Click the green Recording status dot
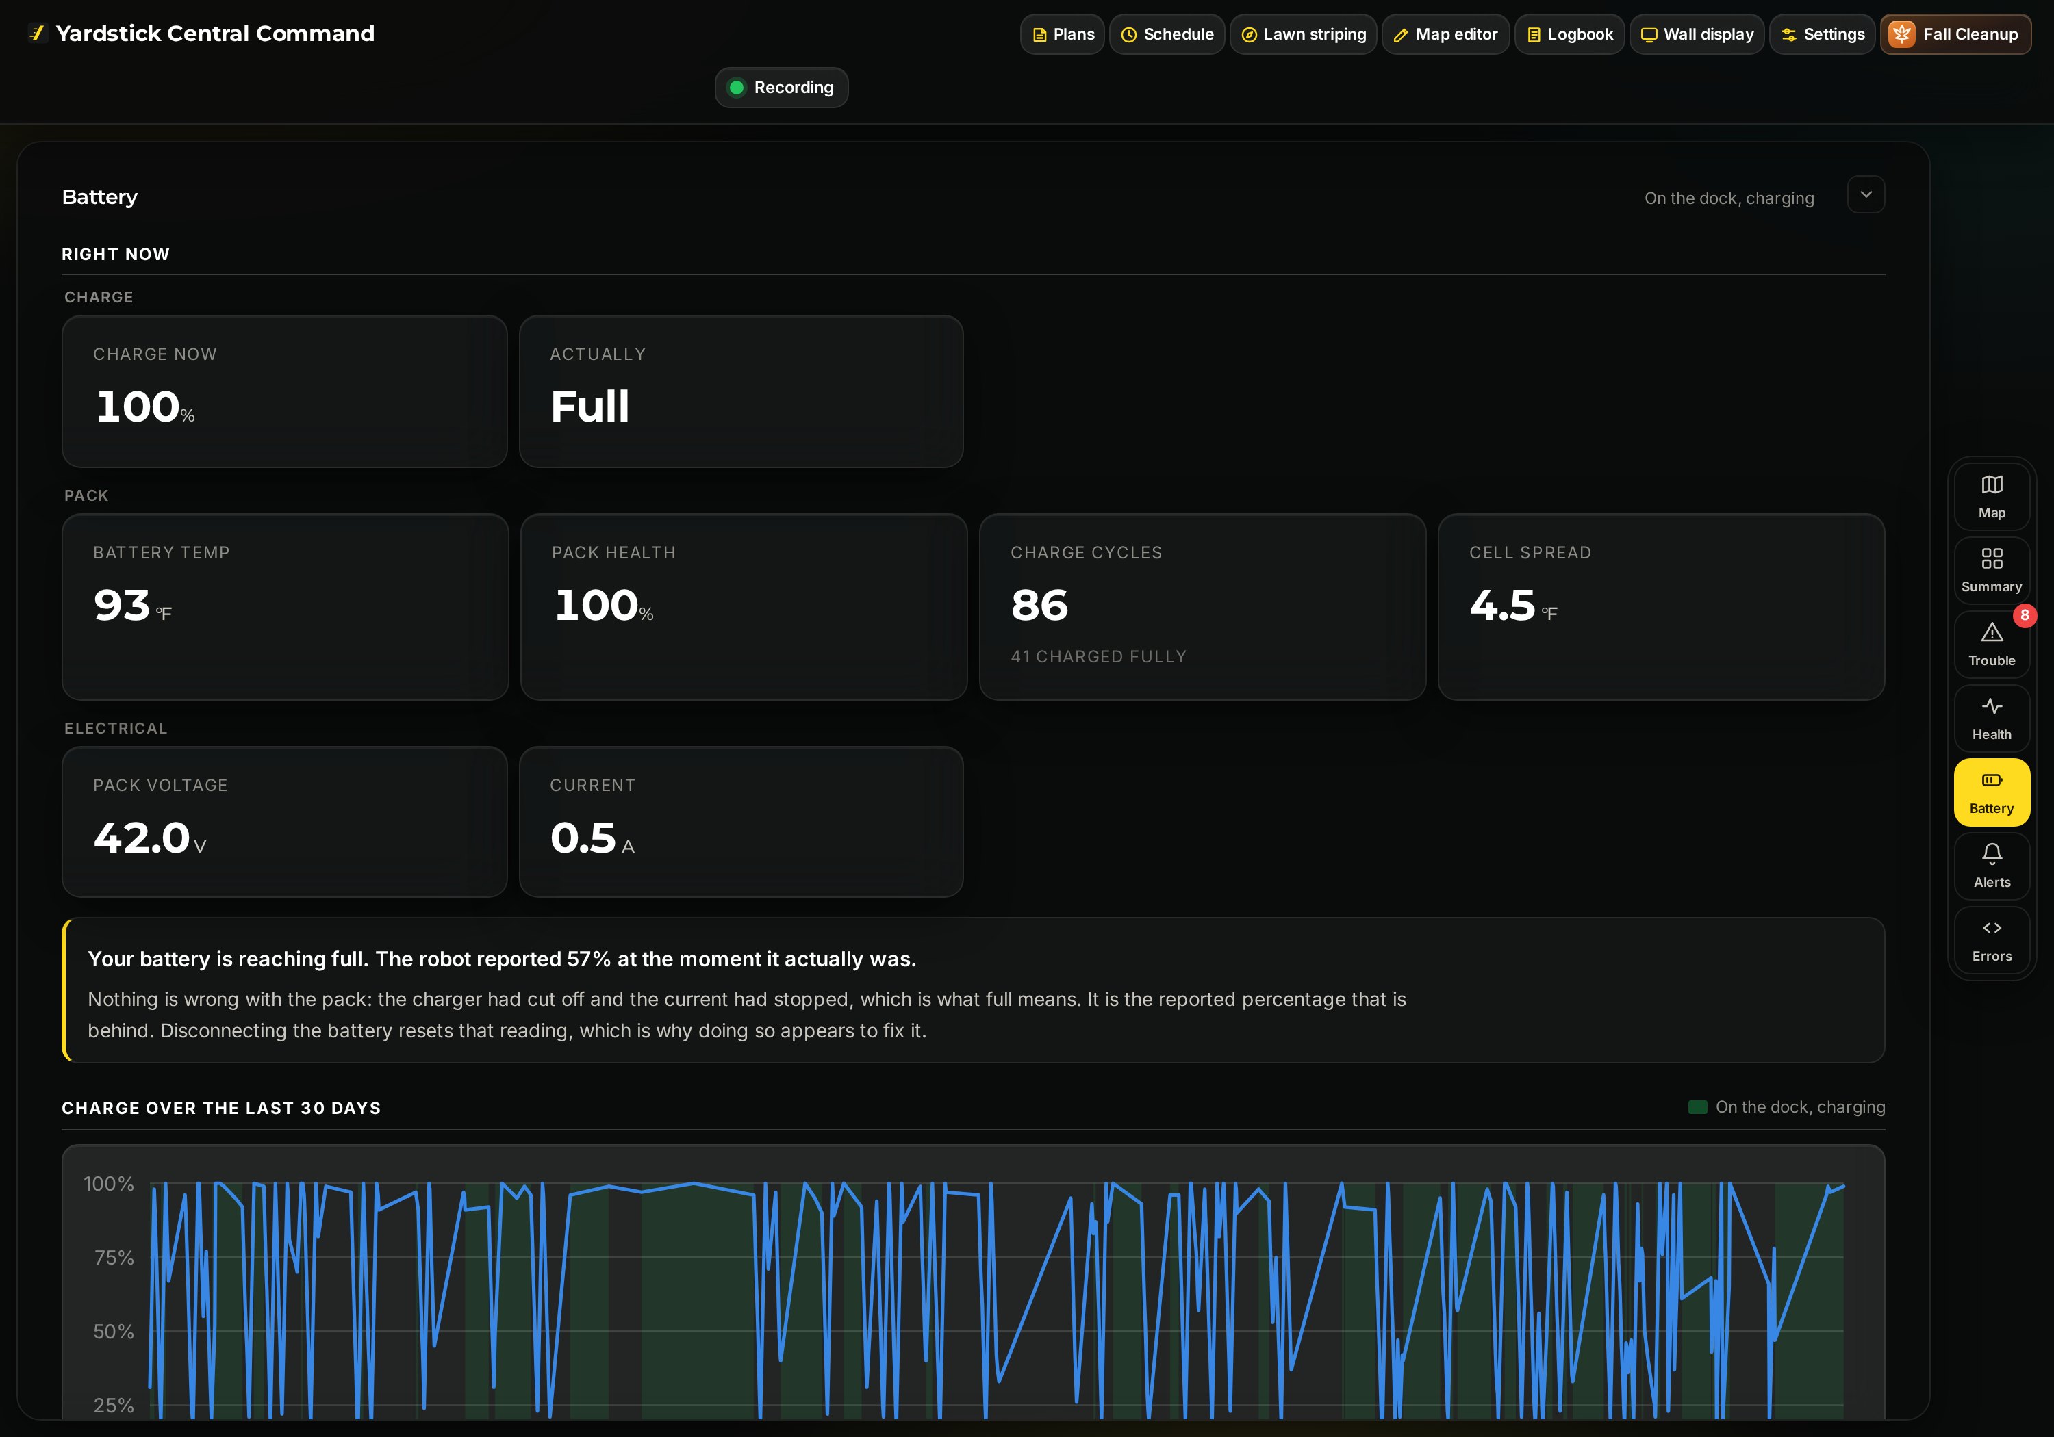 coord(736,88)
